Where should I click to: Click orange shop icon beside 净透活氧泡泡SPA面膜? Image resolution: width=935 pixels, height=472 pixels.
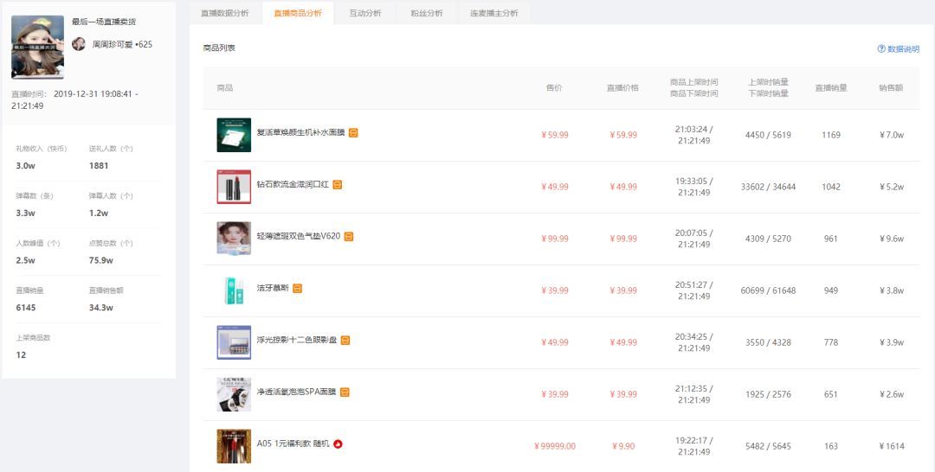click(x=345, y=392)
